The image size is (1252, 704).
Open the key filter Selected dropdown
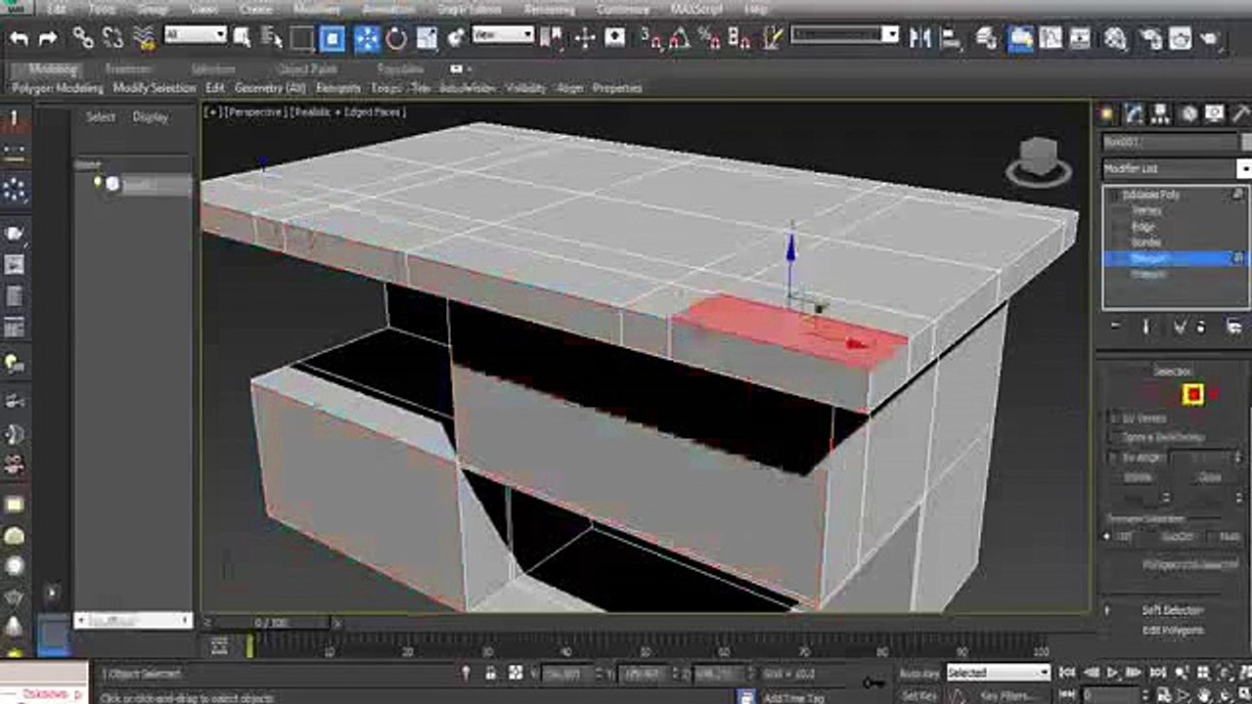(998, 673)
